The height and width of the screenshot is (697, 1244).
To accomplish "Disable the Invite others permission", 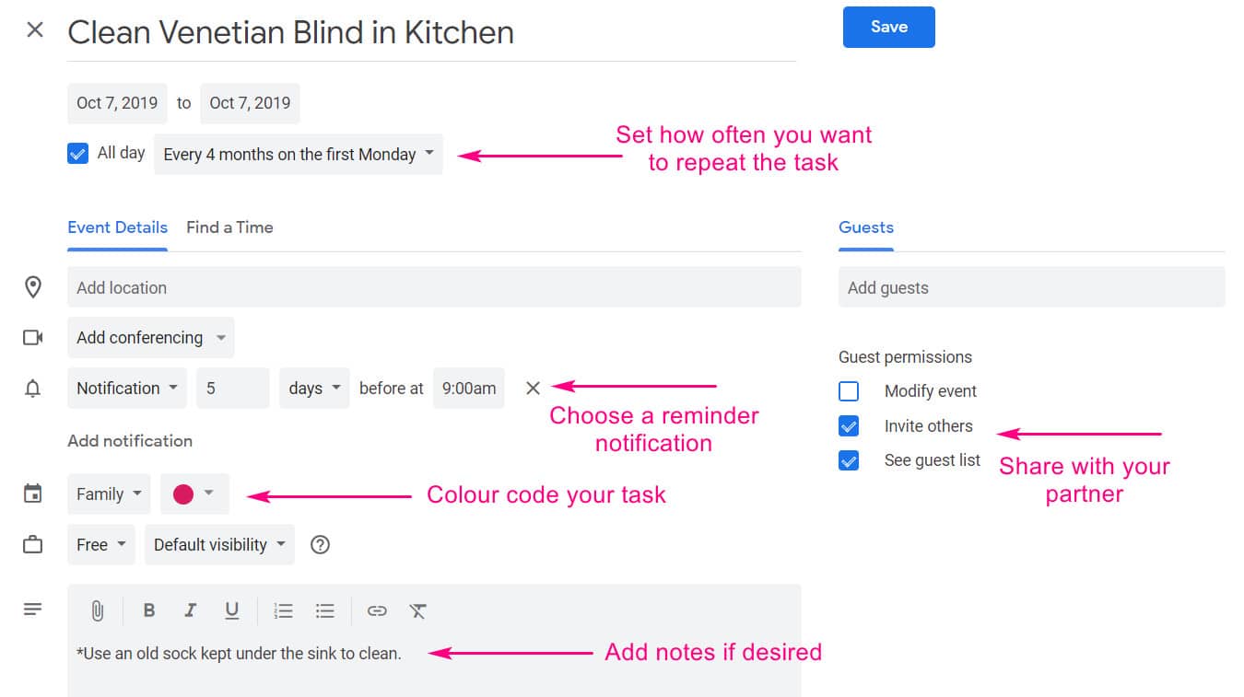I will (849, 425).
